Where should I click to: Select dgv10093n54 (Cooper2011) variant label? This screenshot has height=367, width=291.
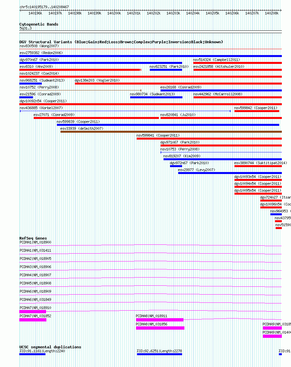pyautogui.click(x=258, y=177)
